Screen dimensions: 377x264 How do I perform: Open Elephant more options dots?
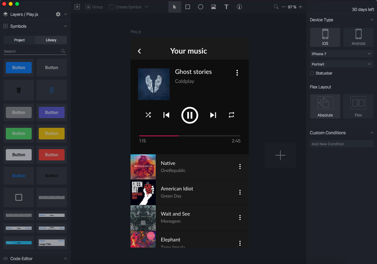tap(240, 243)
